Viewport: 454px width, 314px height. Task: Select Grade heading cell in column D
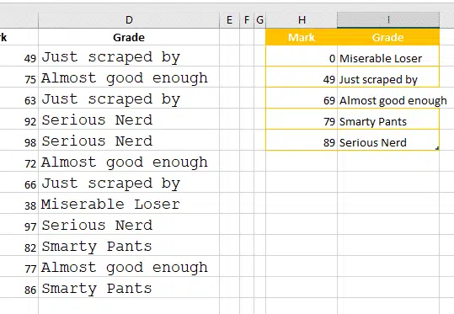[129, 37]
